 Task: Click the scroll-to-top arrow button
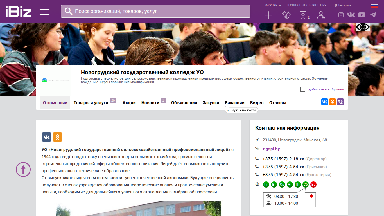coord(23,169)
